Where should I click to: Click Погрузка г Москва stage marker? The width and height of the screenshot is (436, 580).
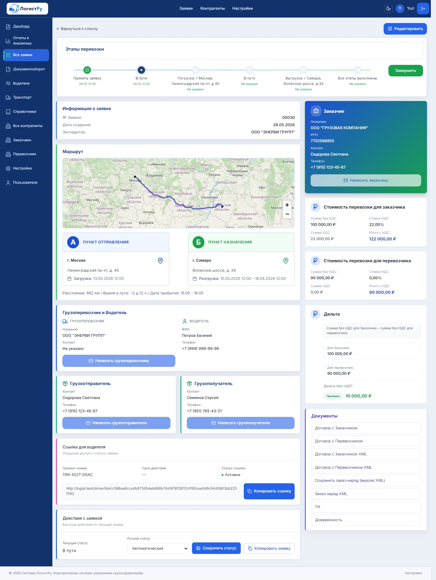click(195, 70)
